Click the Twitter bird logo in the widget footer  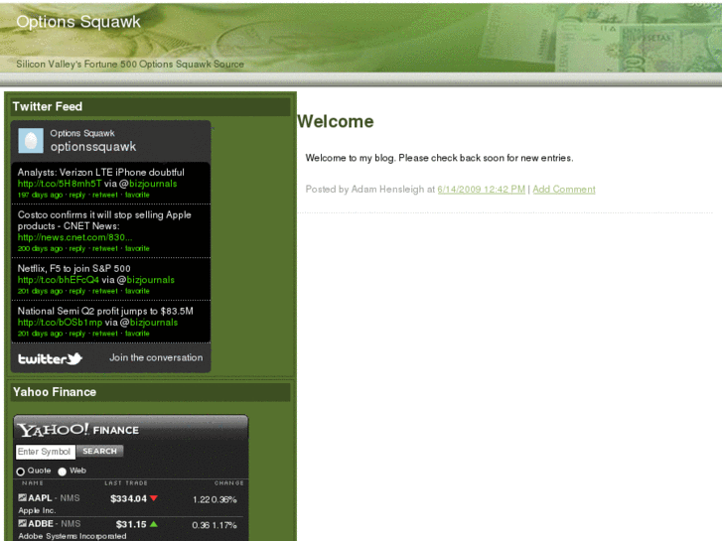[x=51, y=358]
